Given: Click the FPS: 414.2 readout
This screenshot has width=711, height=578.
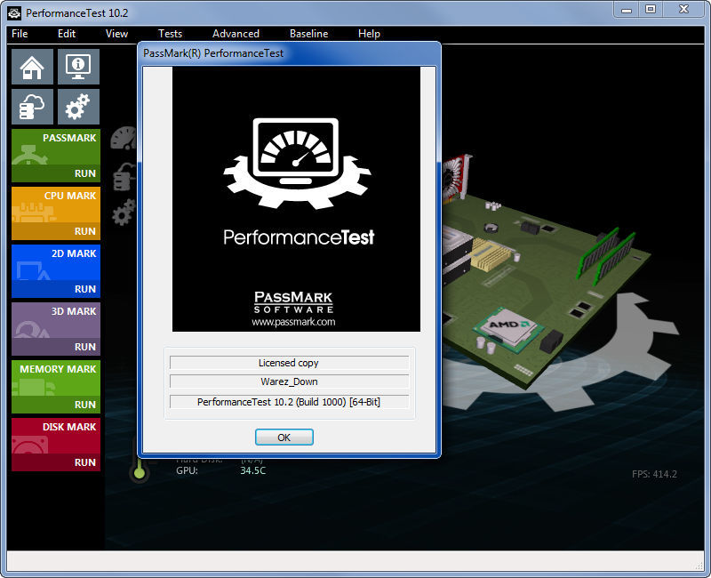Looking at the screenshot, I should [654, 474].
